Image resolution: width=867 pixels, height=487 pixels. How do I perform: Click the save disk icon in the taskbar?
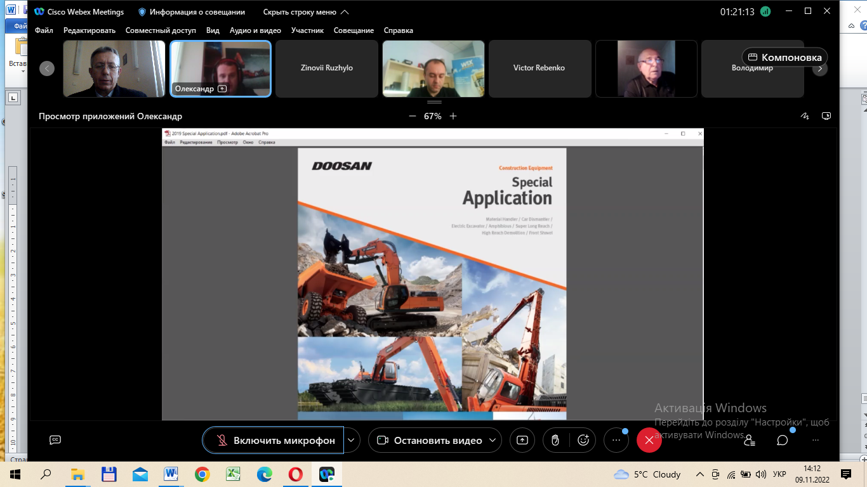(109, 474)
